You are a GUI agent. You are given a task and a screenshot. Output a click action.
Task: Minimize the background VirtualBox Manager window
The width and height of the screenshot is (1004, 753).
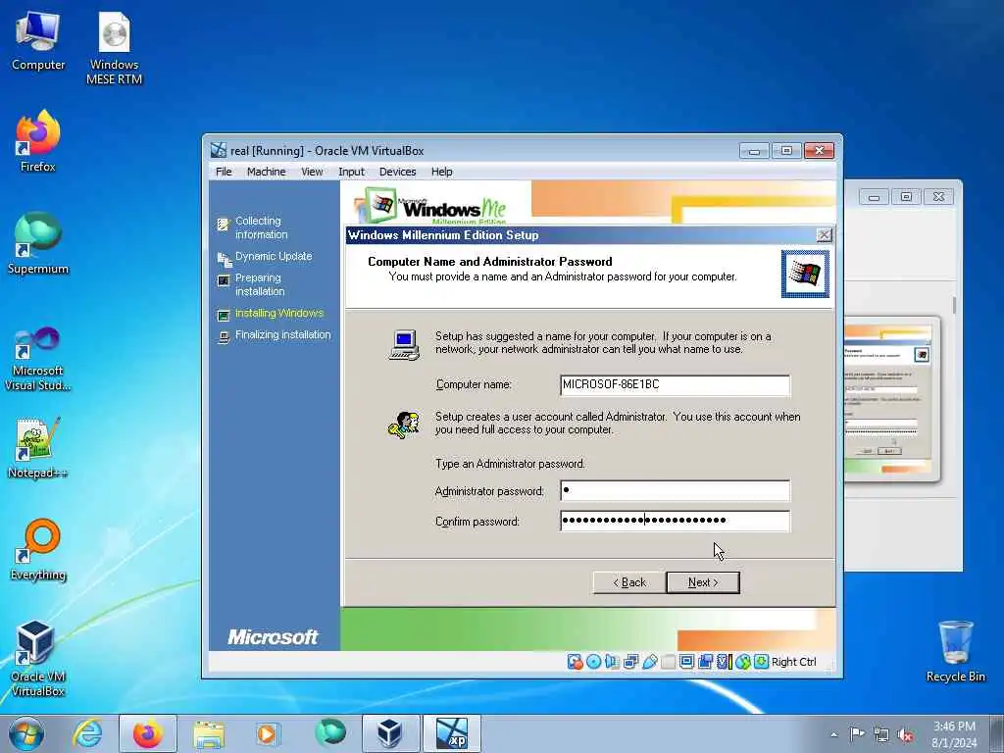point(874,197)
